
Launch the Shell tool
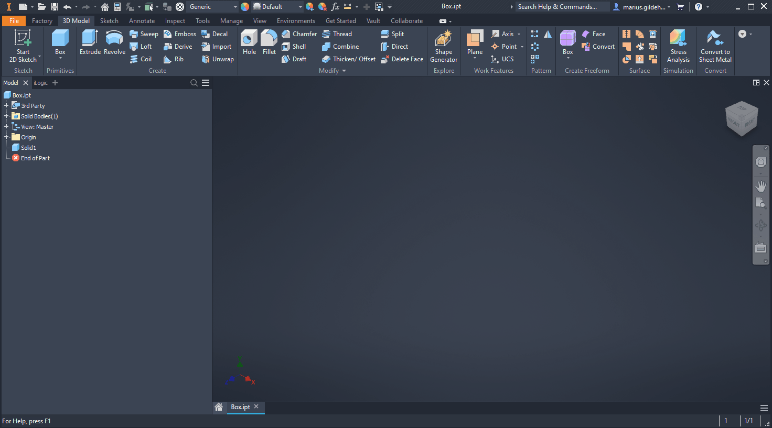click(x=295, y=46)
